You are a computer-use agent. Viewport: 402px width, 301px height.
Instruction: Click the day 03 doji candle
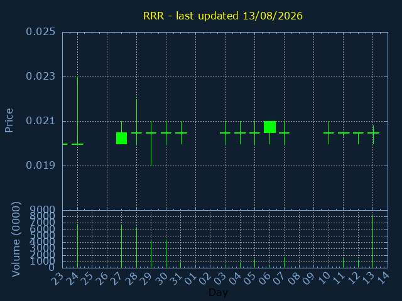click(x=225, y=133)
